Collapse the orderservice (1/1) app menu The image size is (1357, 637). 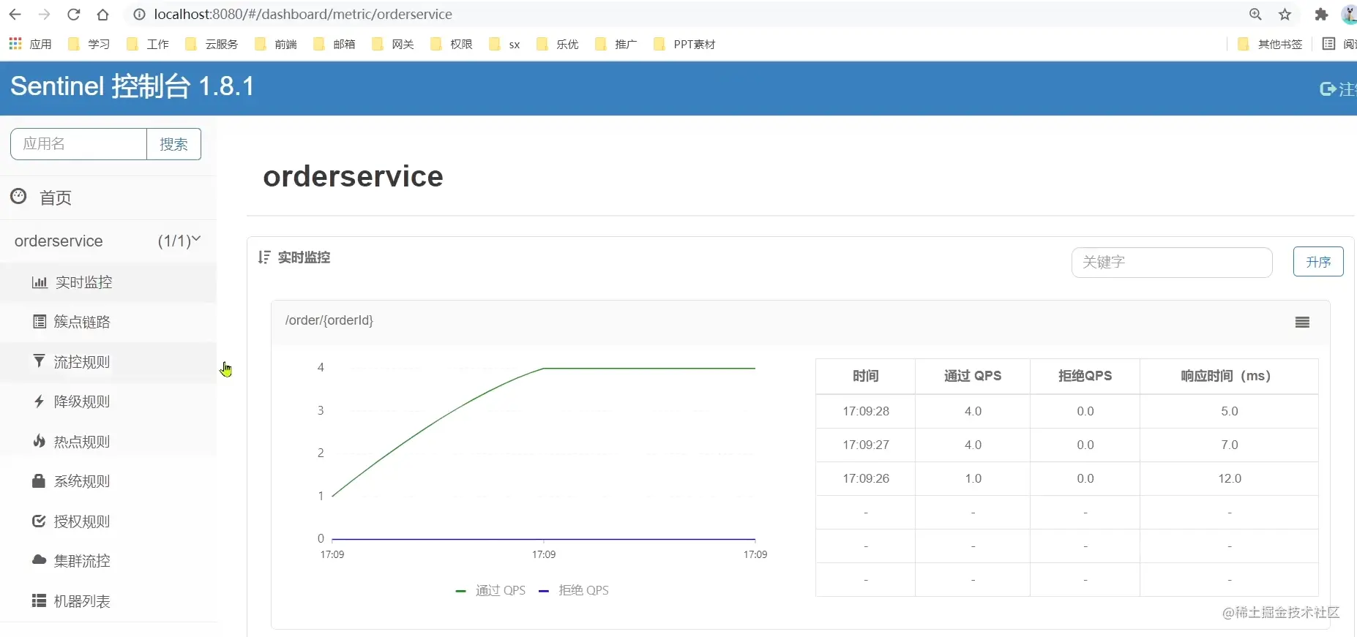click(x=108, y=241)
